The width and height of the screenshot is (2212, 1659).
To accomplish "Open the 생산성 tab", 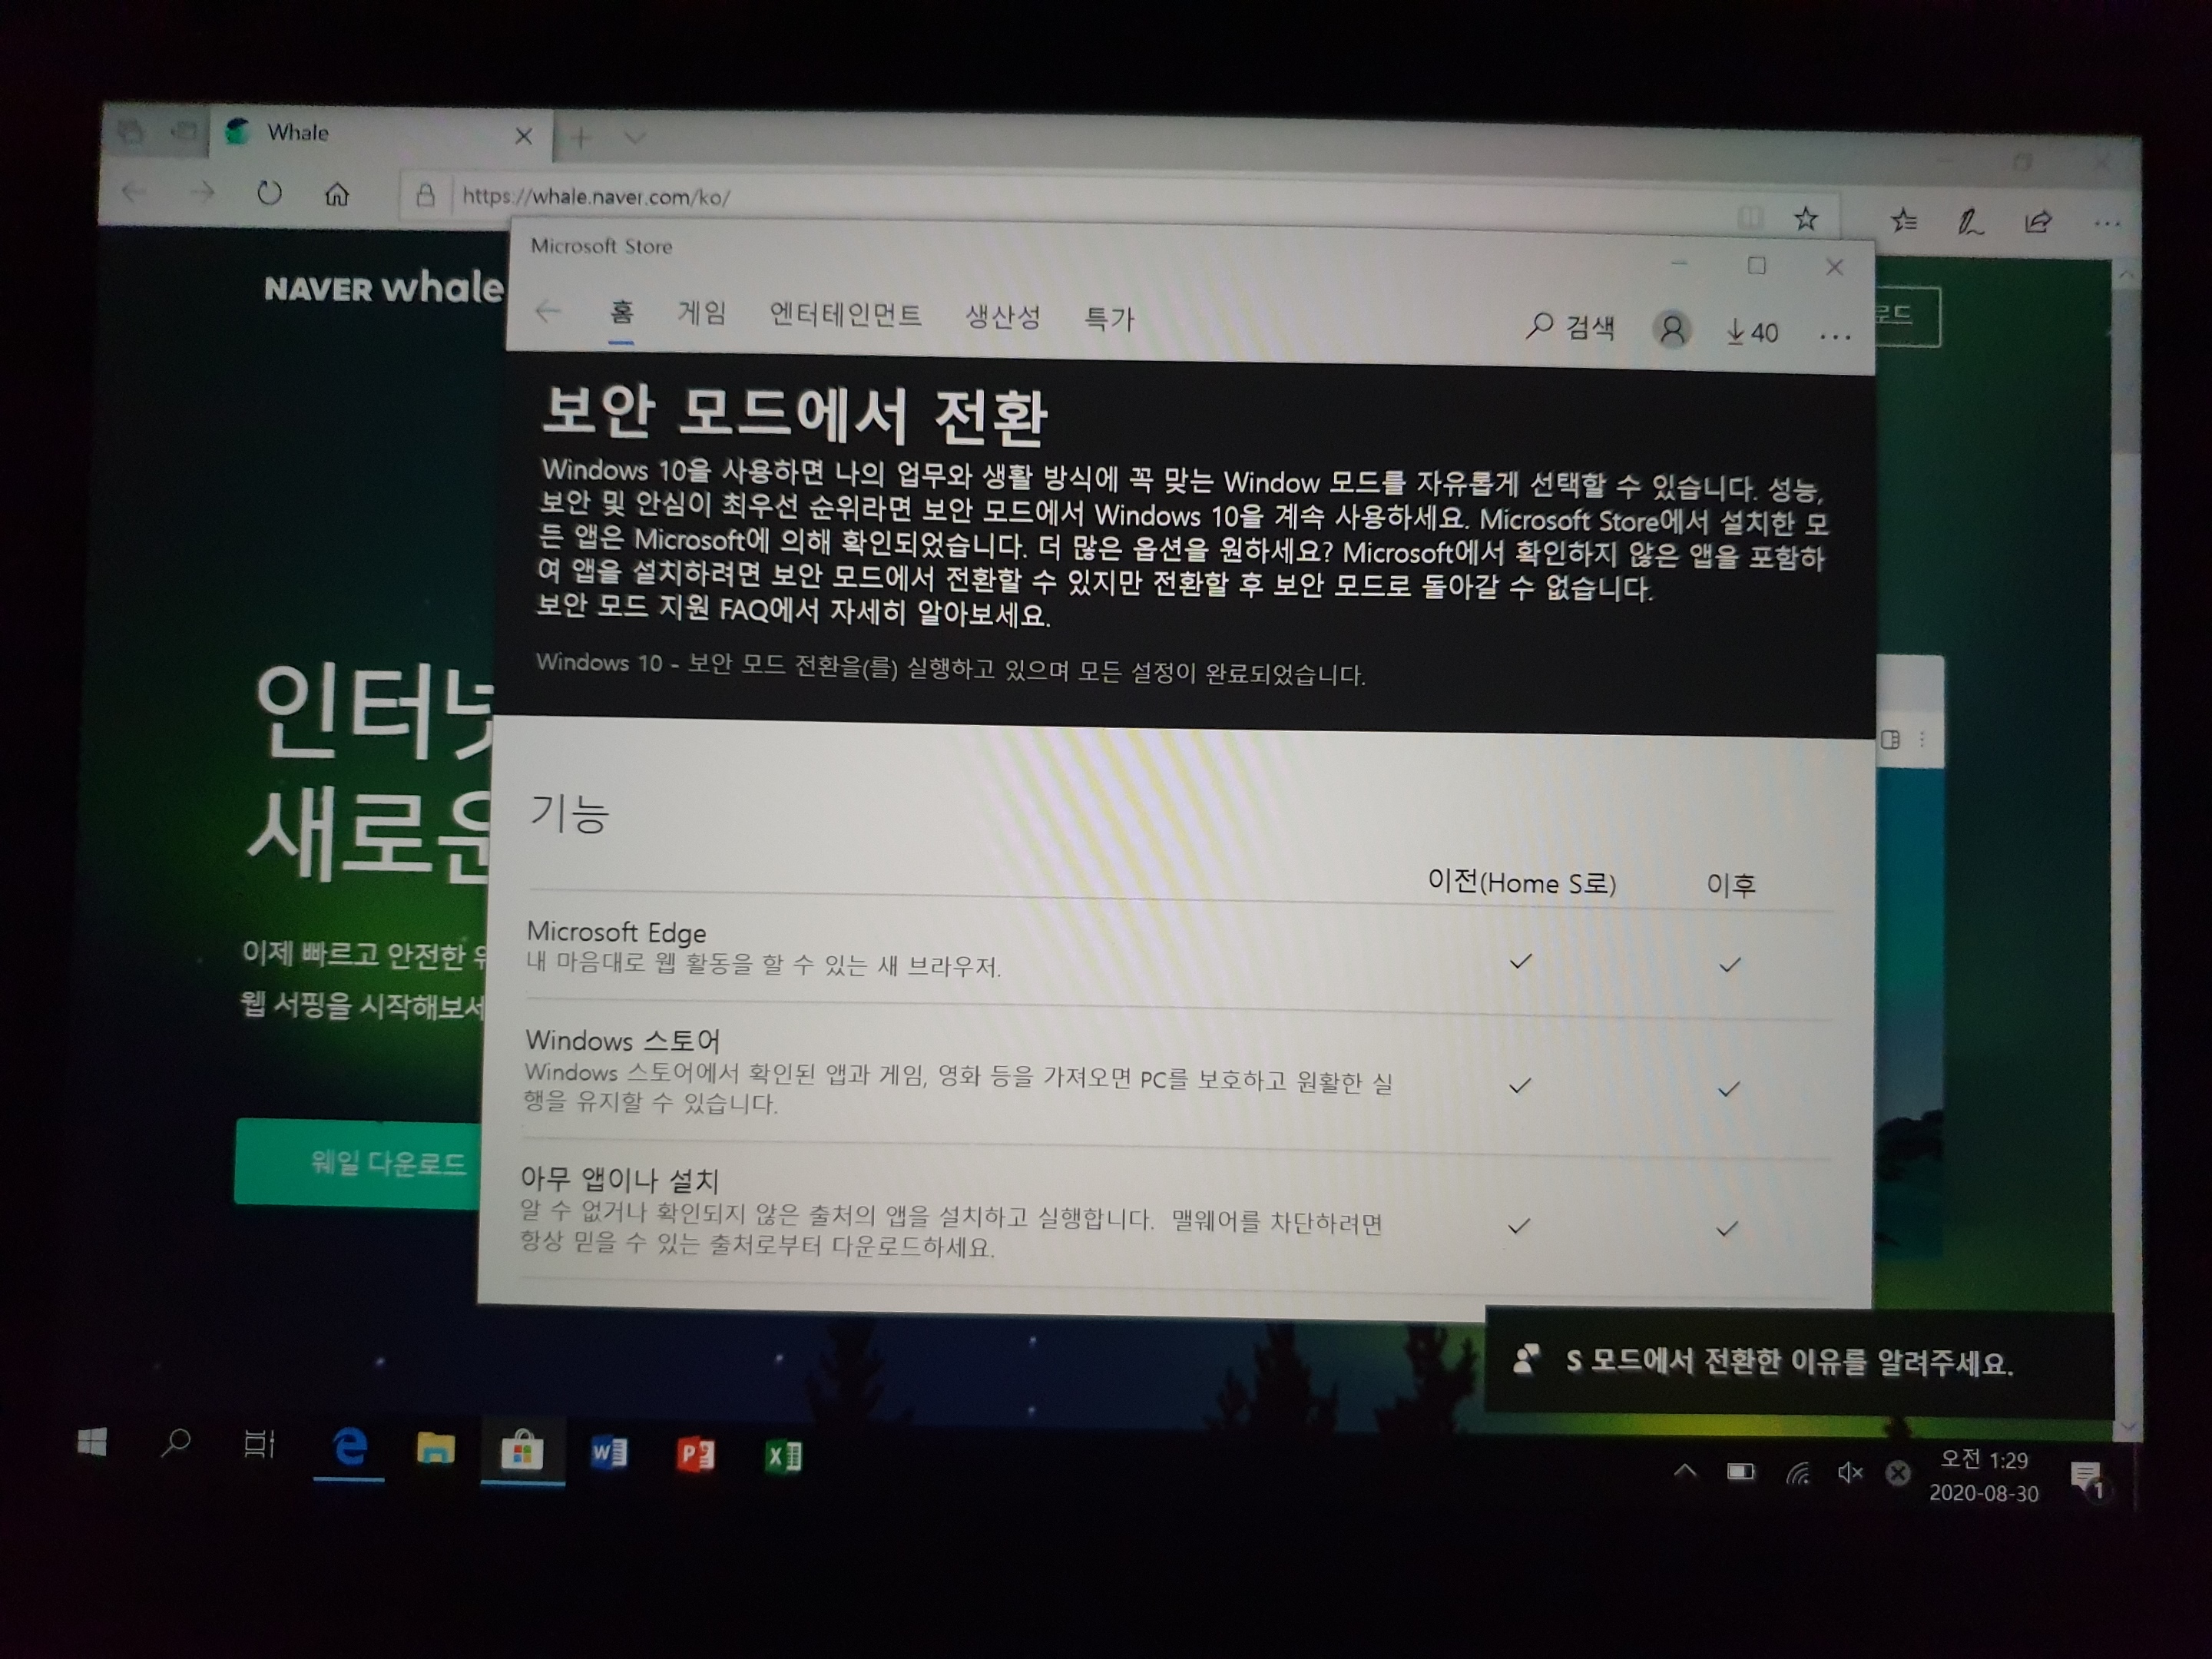I will [1003, 318].
